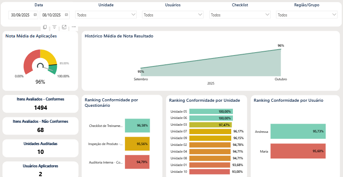Open the filters icon on the gauge visual
This screenshot has width=343, height=177.
pyautogui.click(x=54, y=27)
